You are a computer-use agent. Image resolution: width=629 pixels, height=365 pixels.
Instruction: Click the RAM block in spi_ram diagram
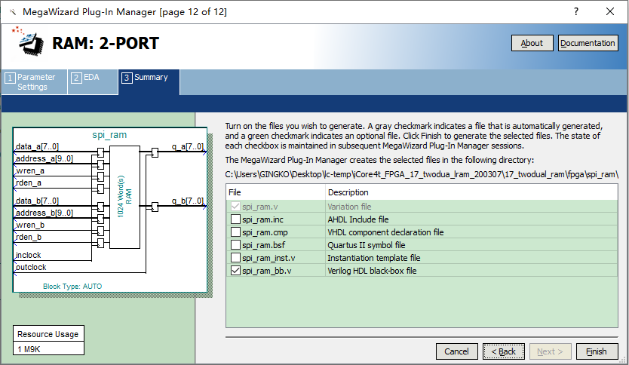click(x=124, y=198)
